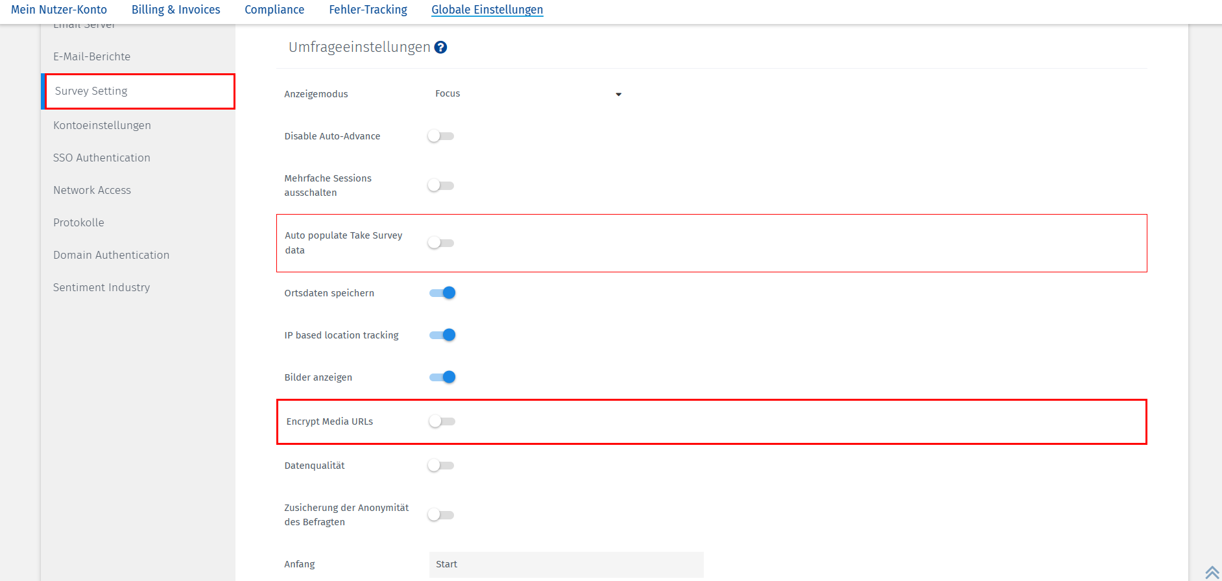Open Sentiment Industry sidebar entry
The height and width of the screenshot is (581, 1222).
(101, 287)
